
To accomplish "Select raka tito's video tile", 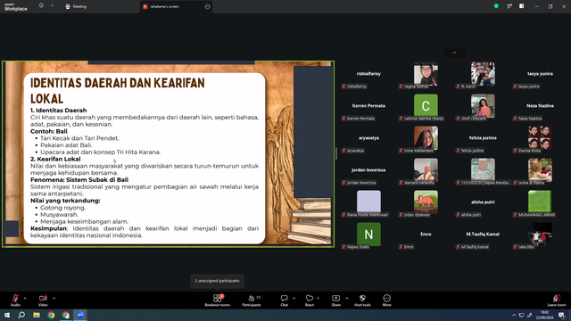I will [x=540, y=234].
